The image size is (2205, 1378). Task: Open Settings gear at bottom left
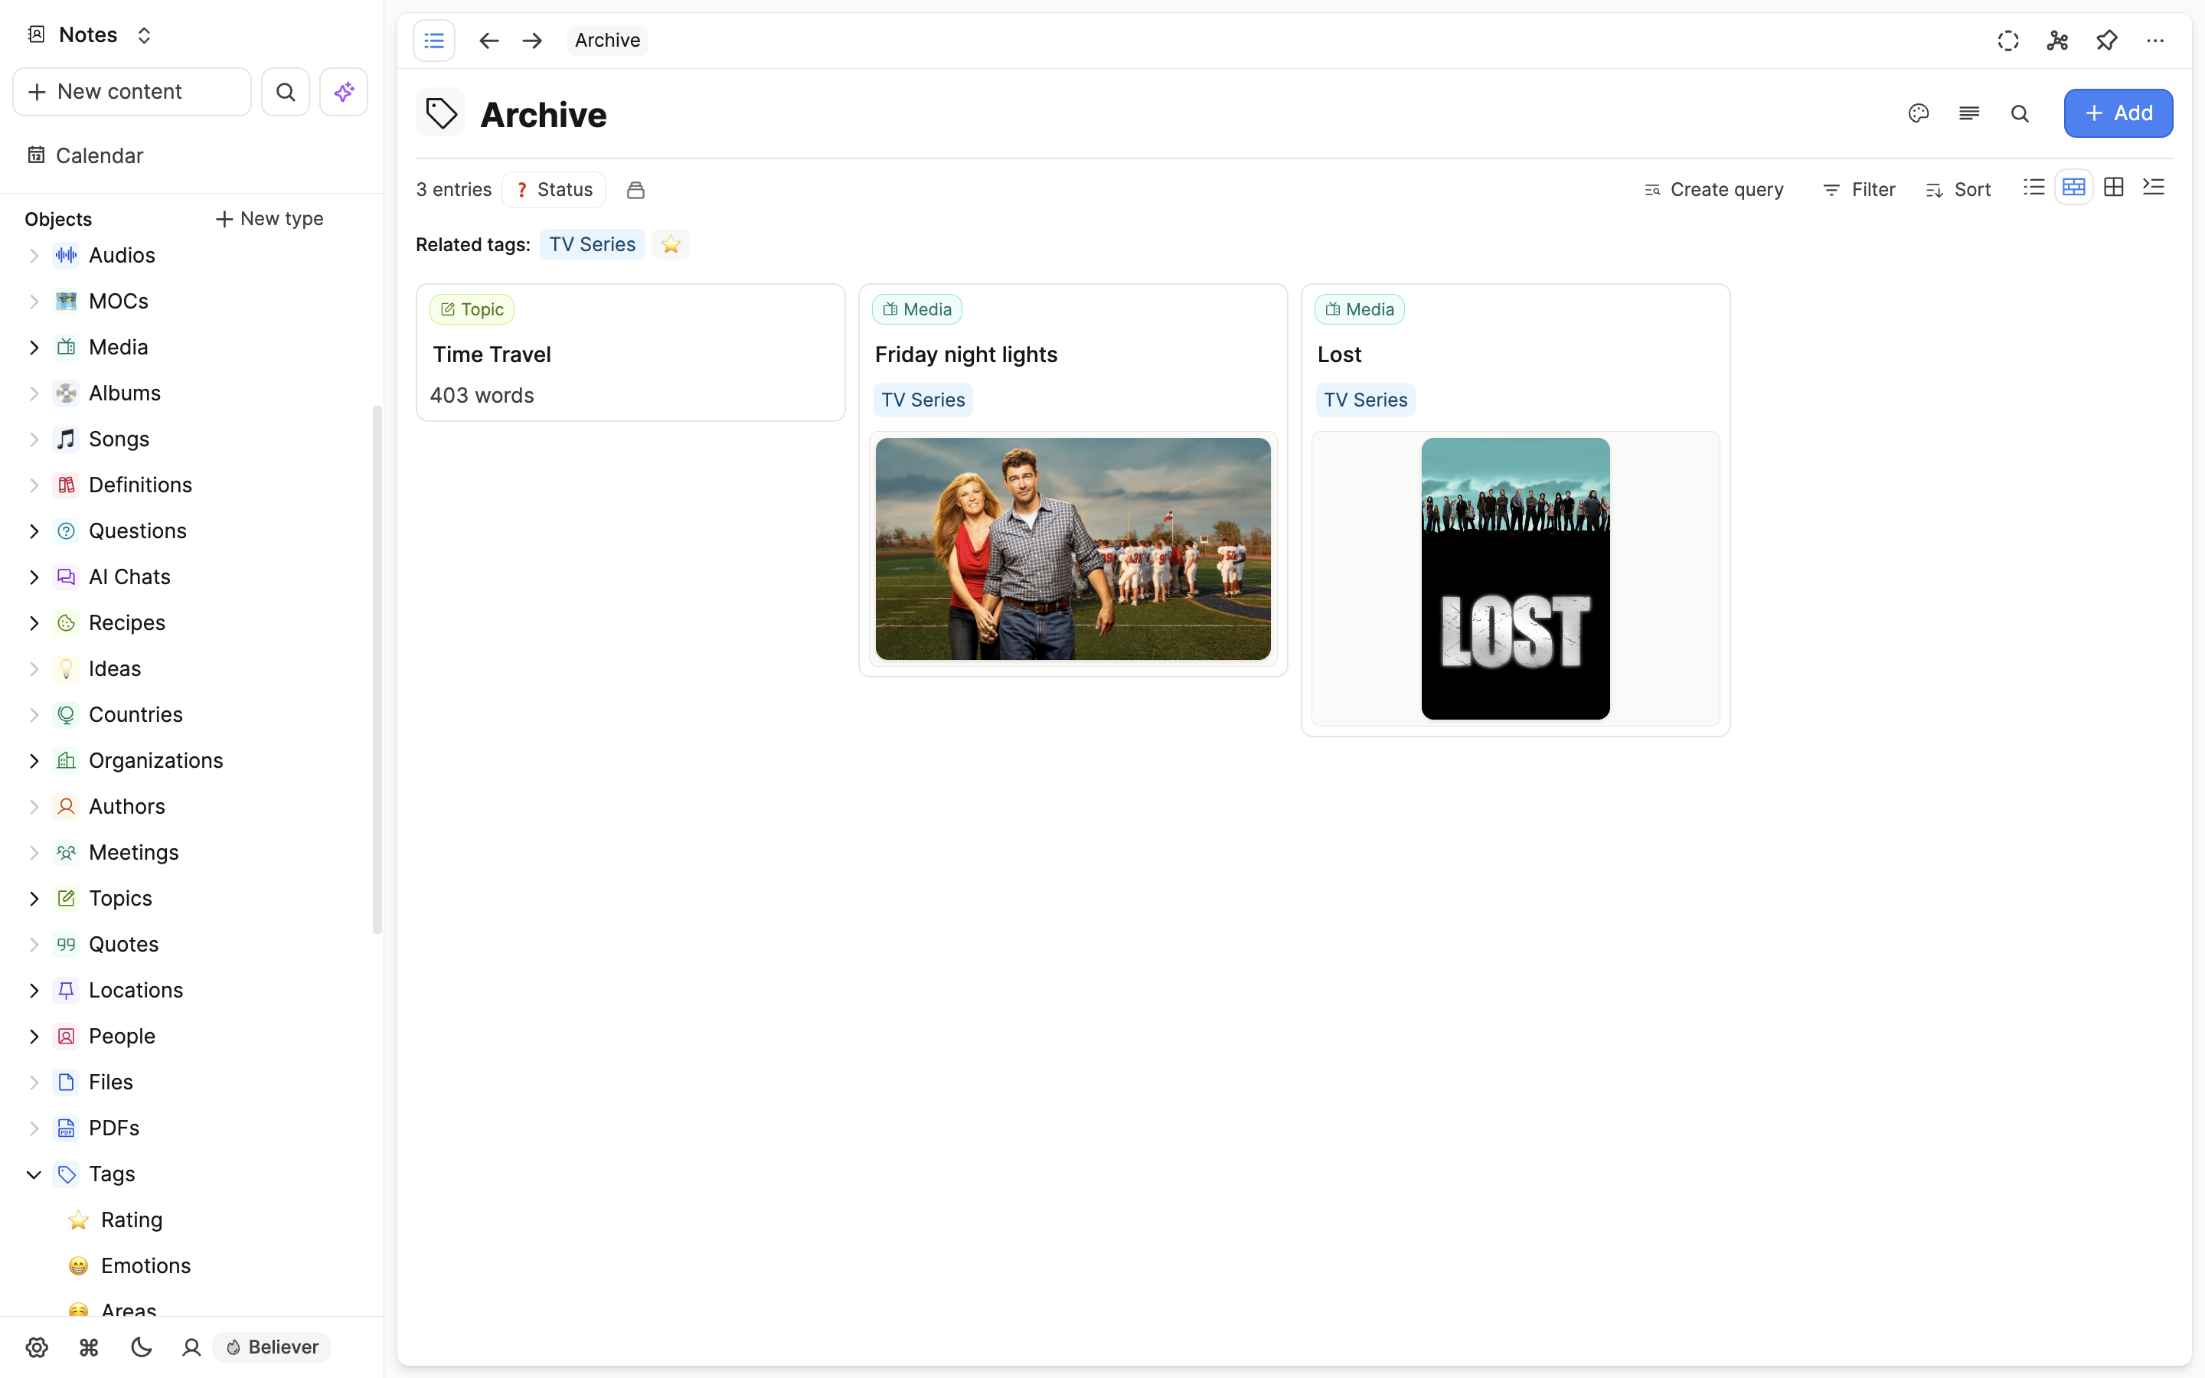37,1347
